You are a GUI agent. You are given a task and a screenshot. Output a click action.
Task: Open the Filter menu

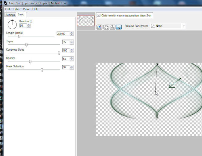coord(16,9)
